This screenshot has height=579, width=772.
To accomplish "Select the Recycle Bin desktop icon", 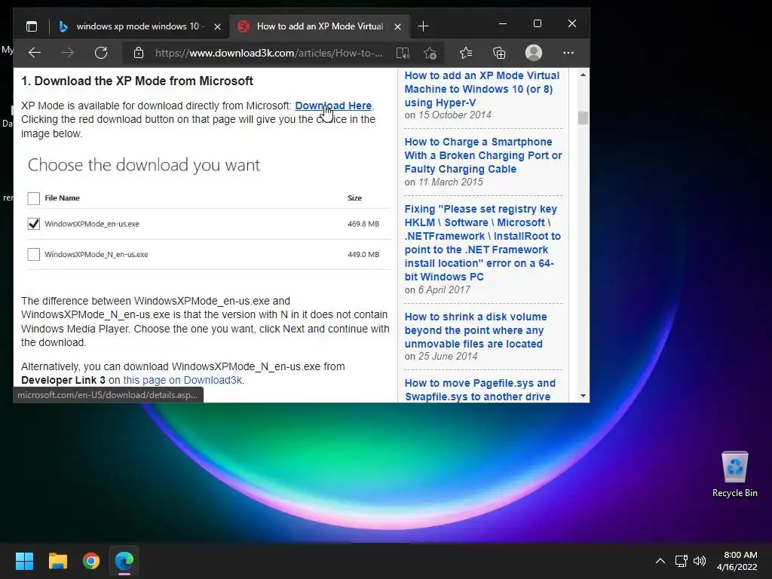I will (x=734, y=473).
